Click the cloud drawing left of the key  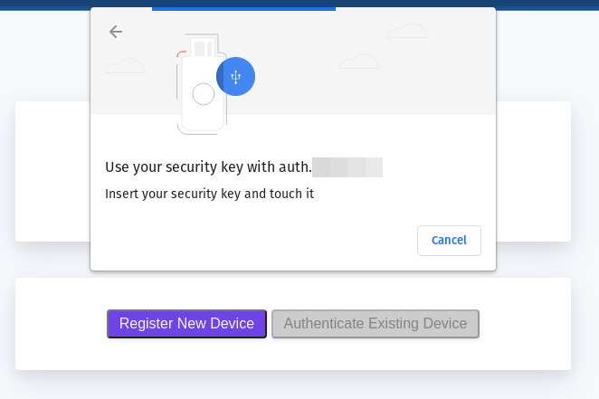[x=125, y=66]
